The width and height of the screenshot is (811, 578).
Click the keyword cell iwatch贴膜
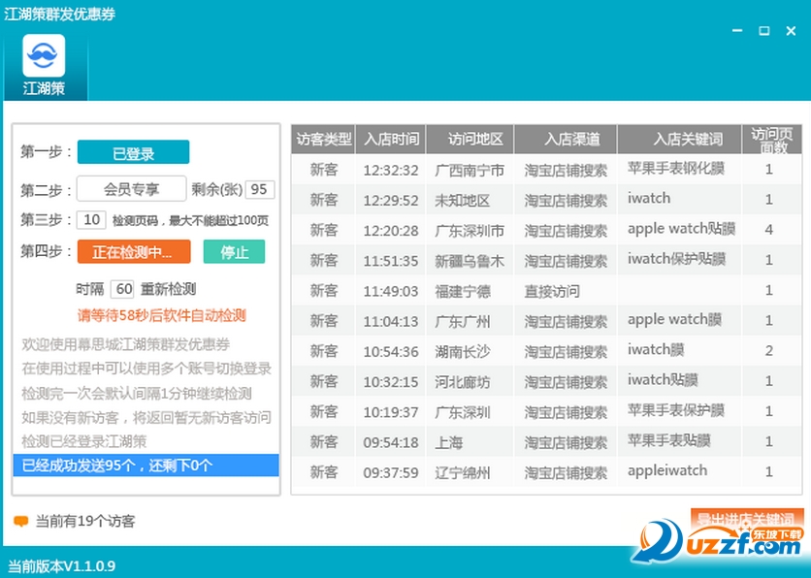663,379
